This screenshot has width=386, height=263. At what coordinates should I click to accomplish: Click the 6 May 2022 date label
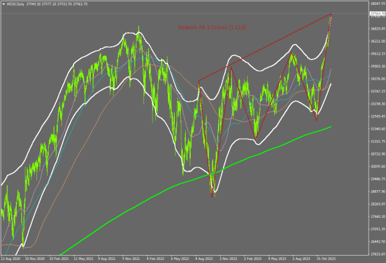click(x=180, y=259)
